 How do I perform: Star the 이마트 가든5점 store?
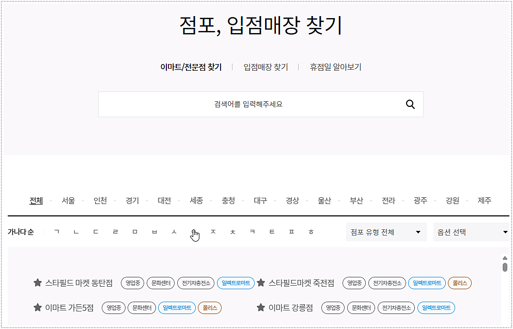click(38, 307)
